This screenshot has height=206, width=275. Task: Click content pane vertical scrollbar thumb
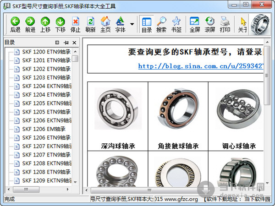point(267,76)
